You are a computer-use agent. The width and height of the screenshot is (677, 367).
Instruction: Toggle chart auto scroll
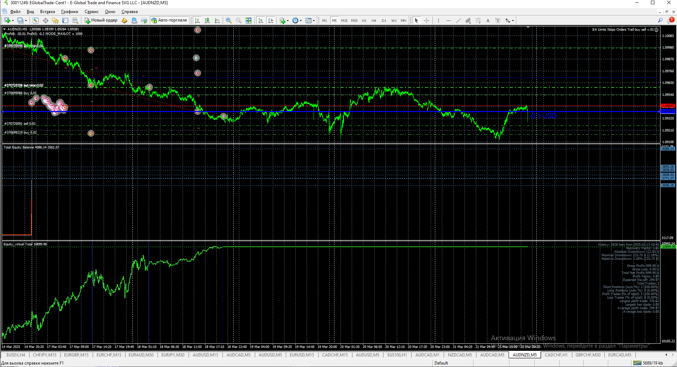tap(260, 20)
